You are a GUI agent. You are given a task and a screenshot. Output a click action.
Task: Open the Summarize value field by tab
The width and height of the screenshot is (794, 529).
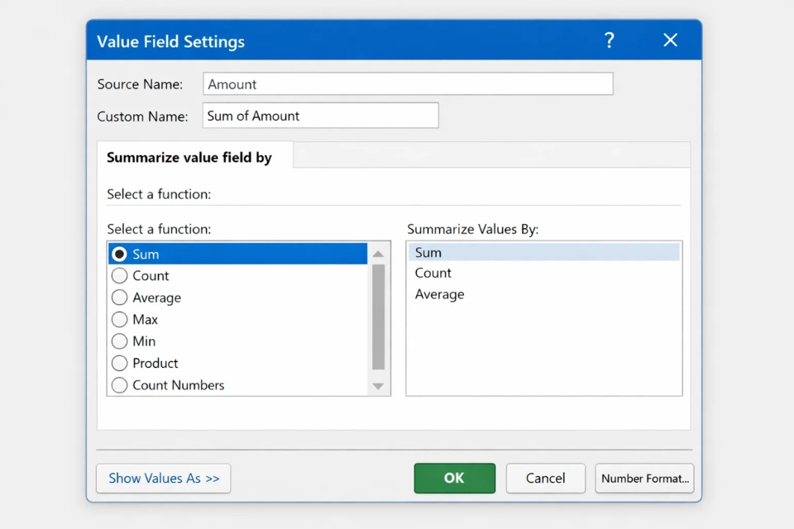coord(189,157)
